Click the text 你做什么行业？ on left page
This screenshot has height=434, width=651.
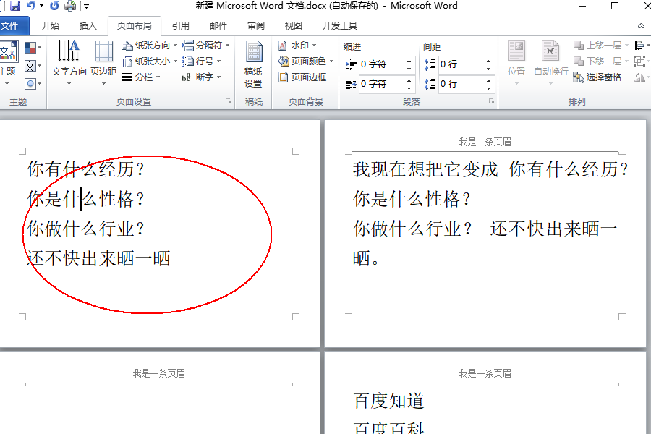pyautogui.click(x=86, y=229)
